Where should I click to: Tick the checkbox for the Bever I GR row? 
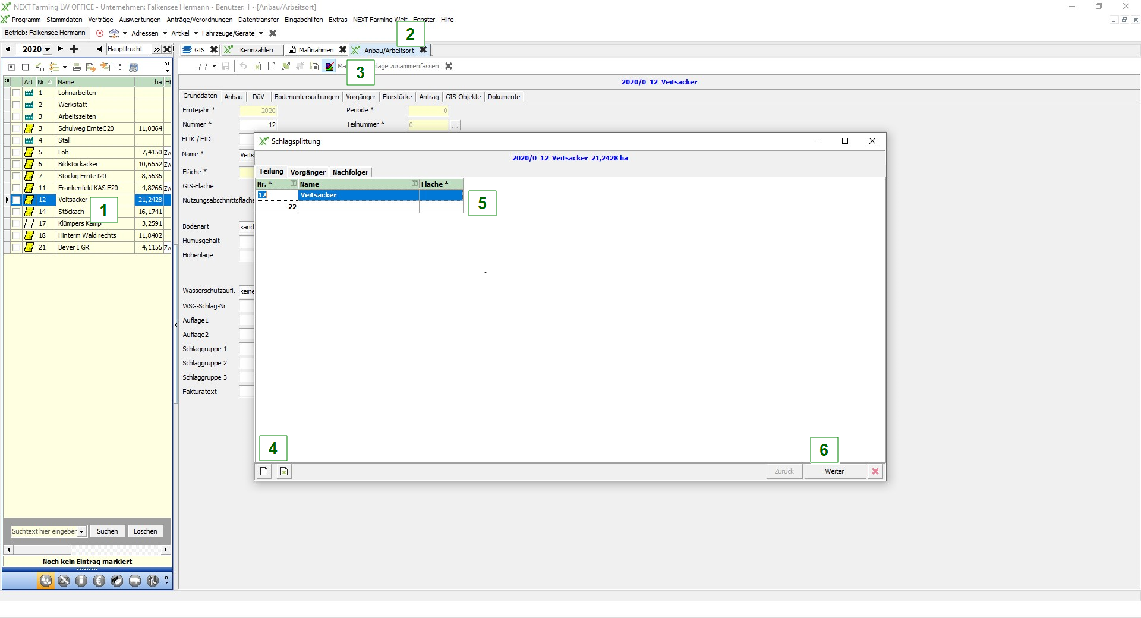point(16,247)
